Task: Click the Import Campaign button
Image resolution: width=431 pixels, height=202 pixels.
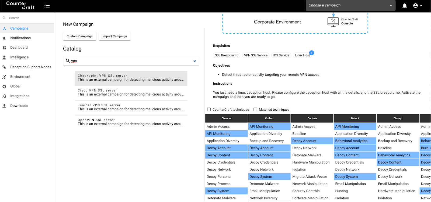Action: [114, 36]
